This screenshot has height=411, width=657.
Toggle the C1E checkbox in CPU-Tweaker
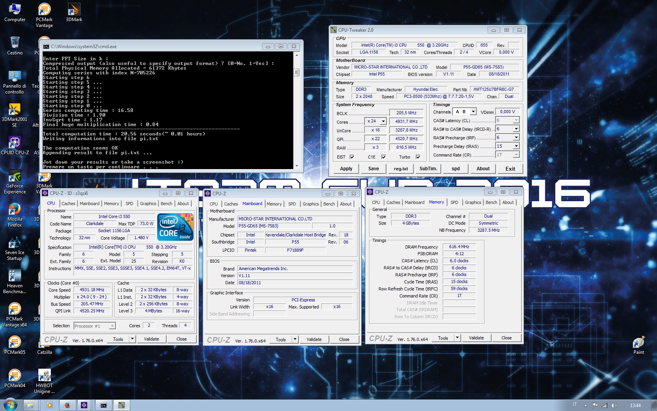pyautogui.click(x=383, y=157)
